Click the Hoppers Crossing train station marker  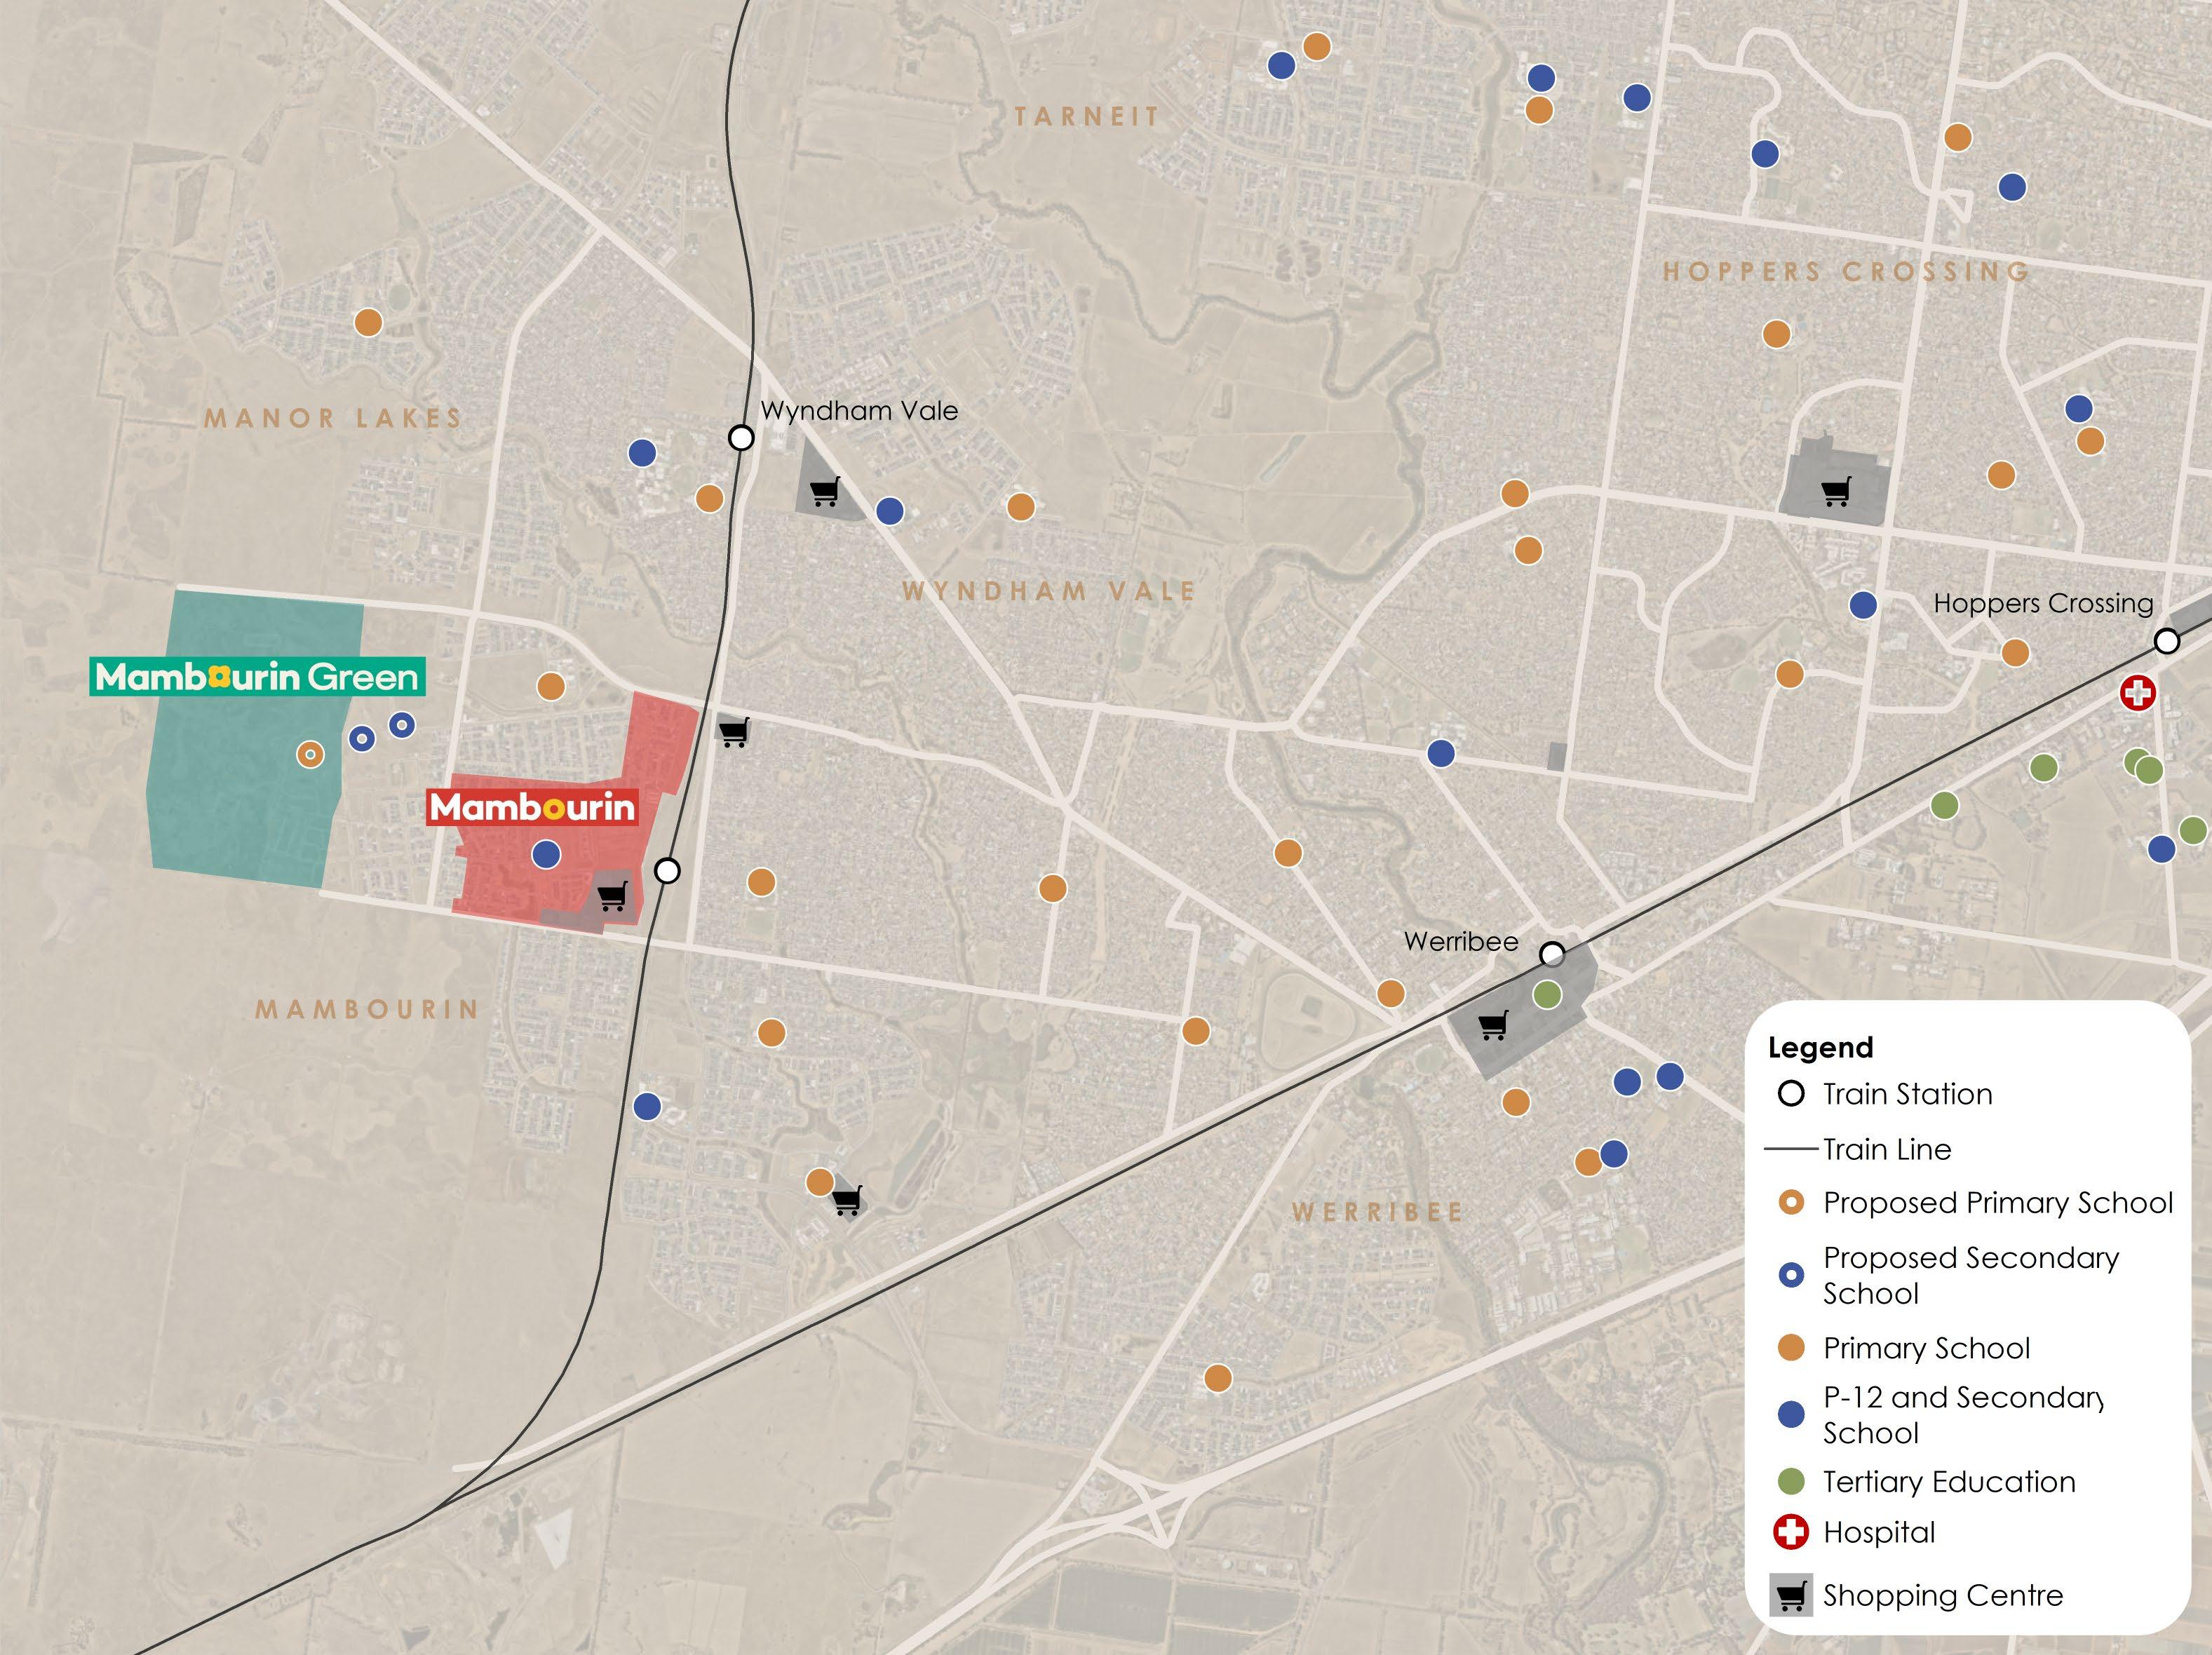[2166, 641]
